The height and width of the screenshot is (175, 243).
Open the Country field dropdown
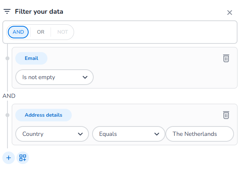click(52, 134)
